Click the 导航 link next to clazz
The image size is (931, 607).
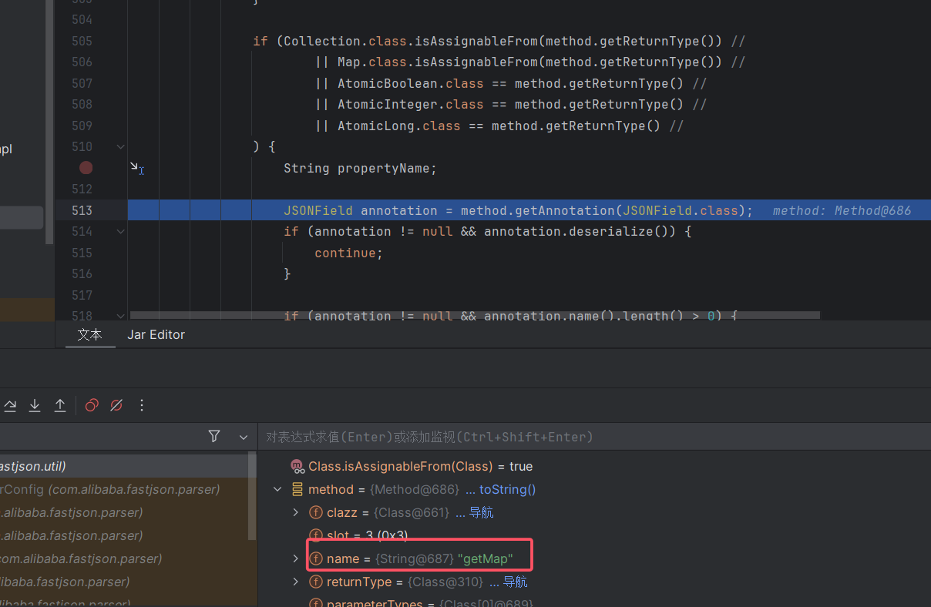coord(481,512)
